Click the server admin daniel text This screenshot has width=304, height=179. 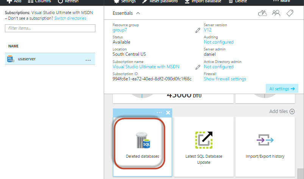pyautogui.click(x=210, y=54)
